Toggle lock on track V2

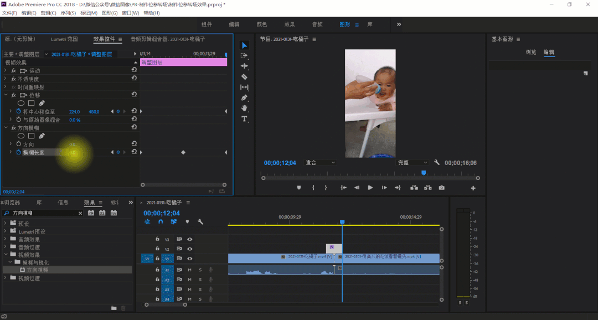[x=157, y=249]
